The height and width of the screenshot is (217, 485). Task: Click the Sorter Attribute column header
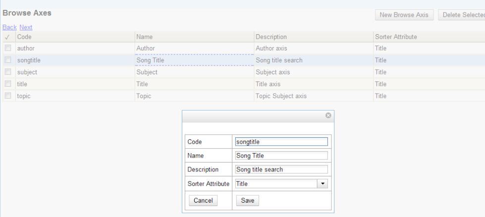click(x=429, y=37)
